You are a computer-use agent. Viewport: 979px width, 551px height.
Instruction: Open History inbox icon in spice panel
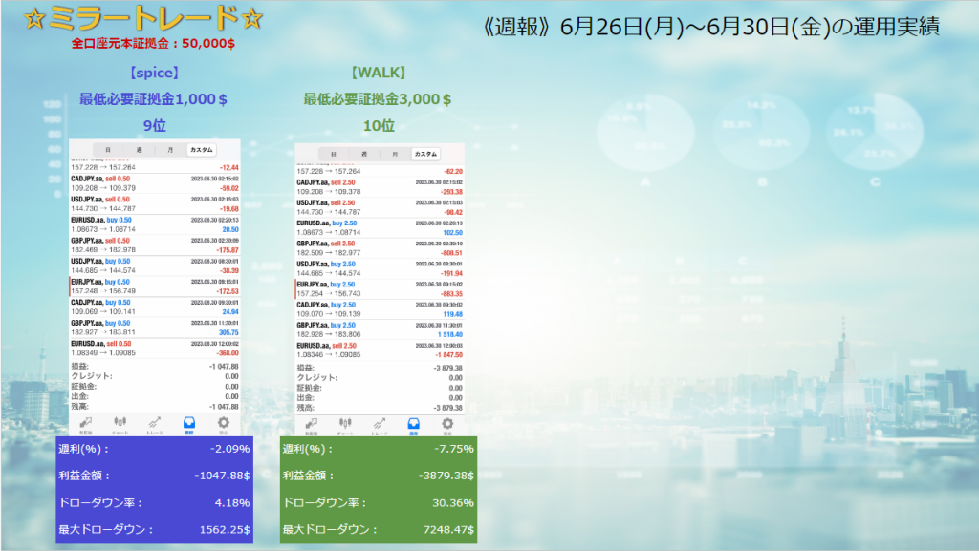[x=188, y=423]
